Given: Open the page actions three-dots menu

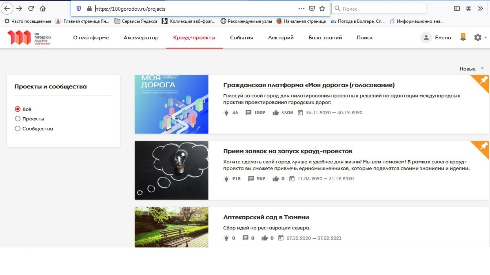Looking at the screenshot, I should pyautogui.click(x=301, y=9).
